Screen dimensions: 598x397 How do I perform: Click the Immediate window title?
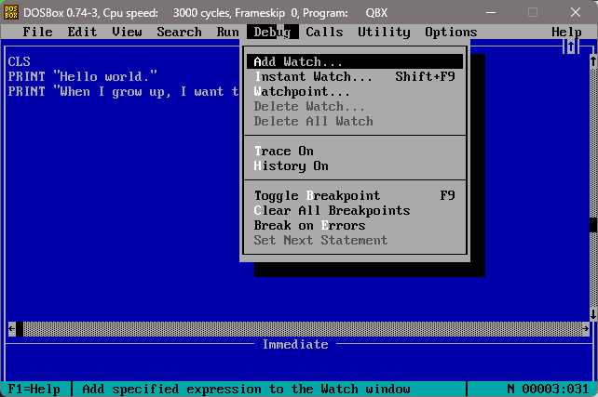coord(295,345)
